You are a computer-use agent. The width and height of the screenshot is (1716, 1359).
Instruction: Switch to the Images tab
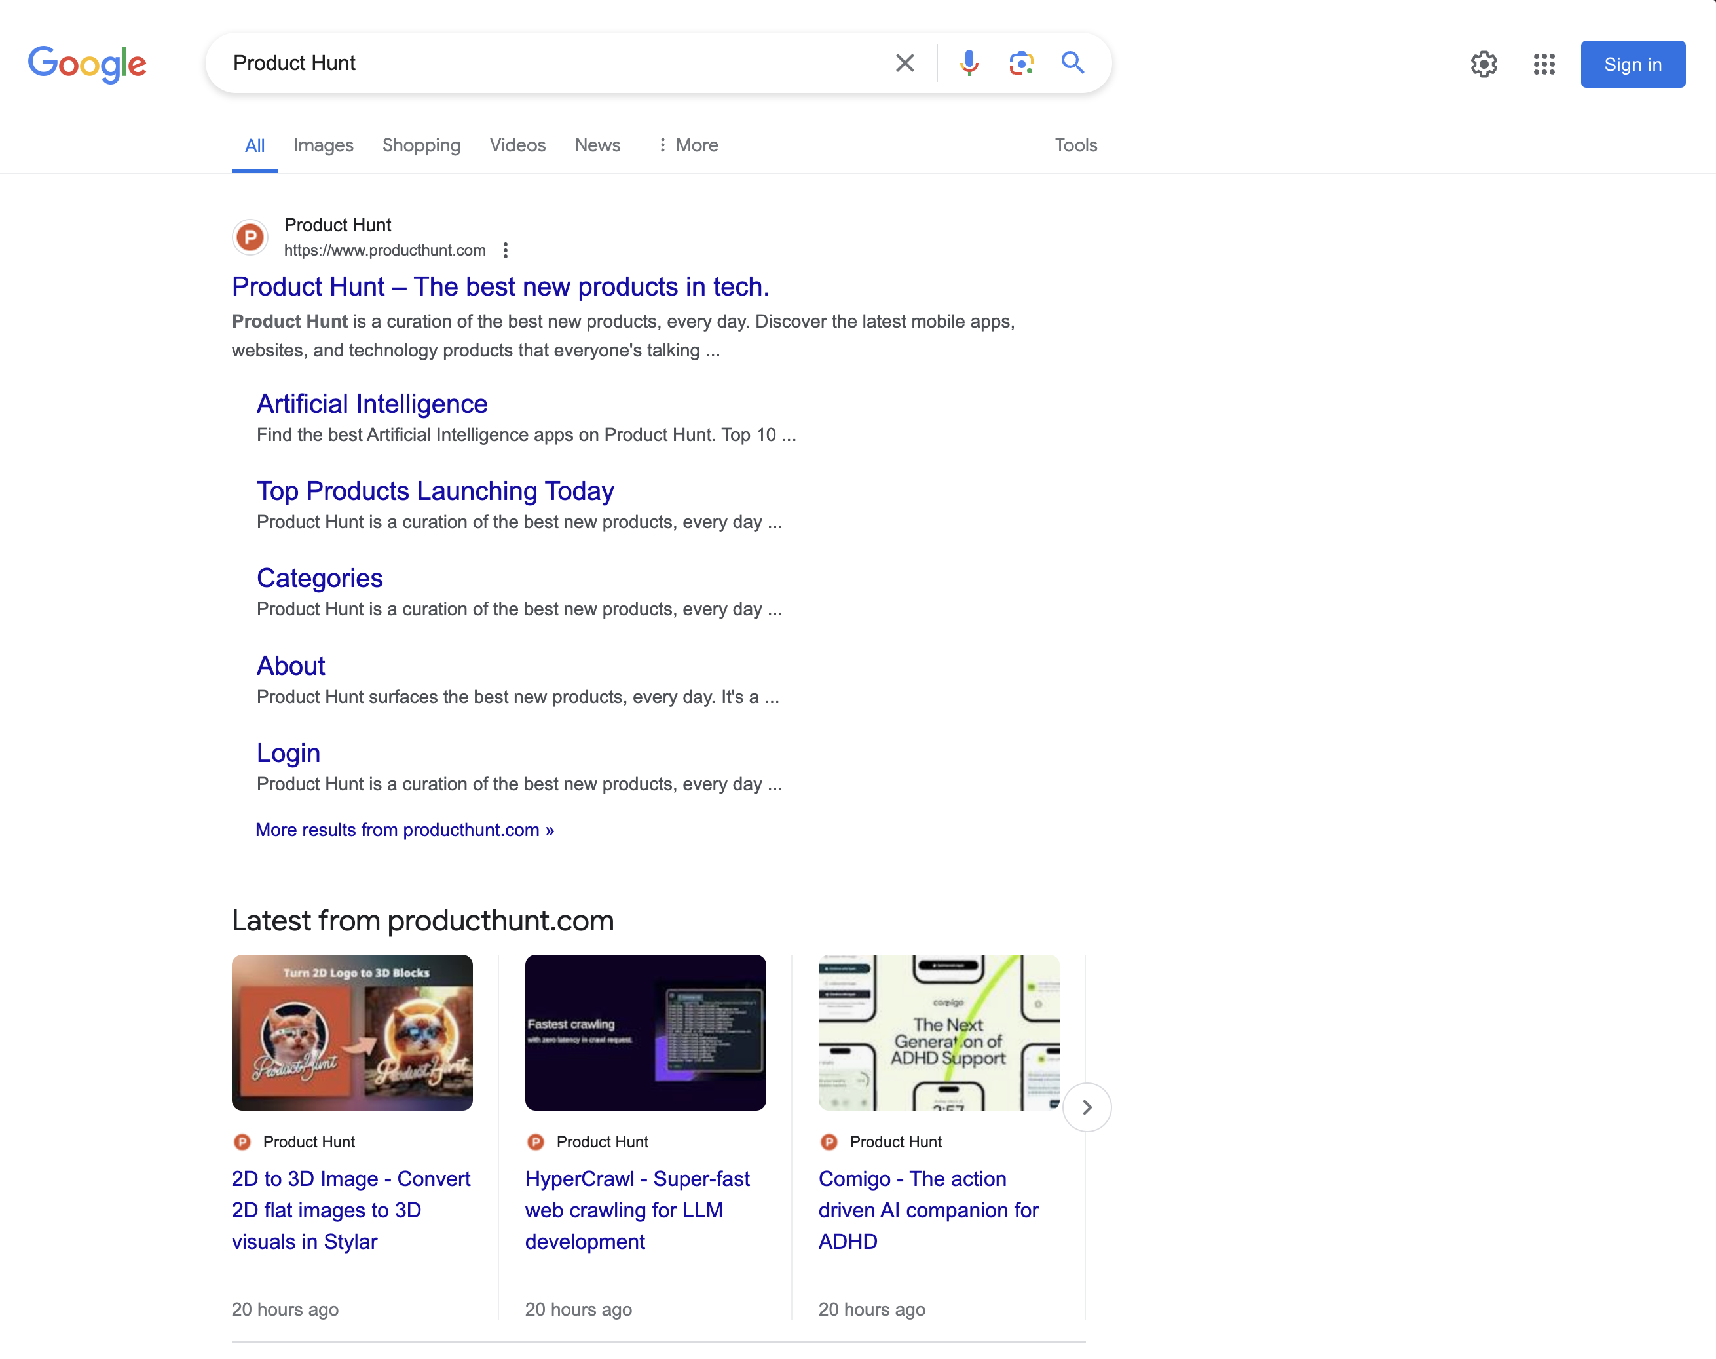click(x=323, y=145)
